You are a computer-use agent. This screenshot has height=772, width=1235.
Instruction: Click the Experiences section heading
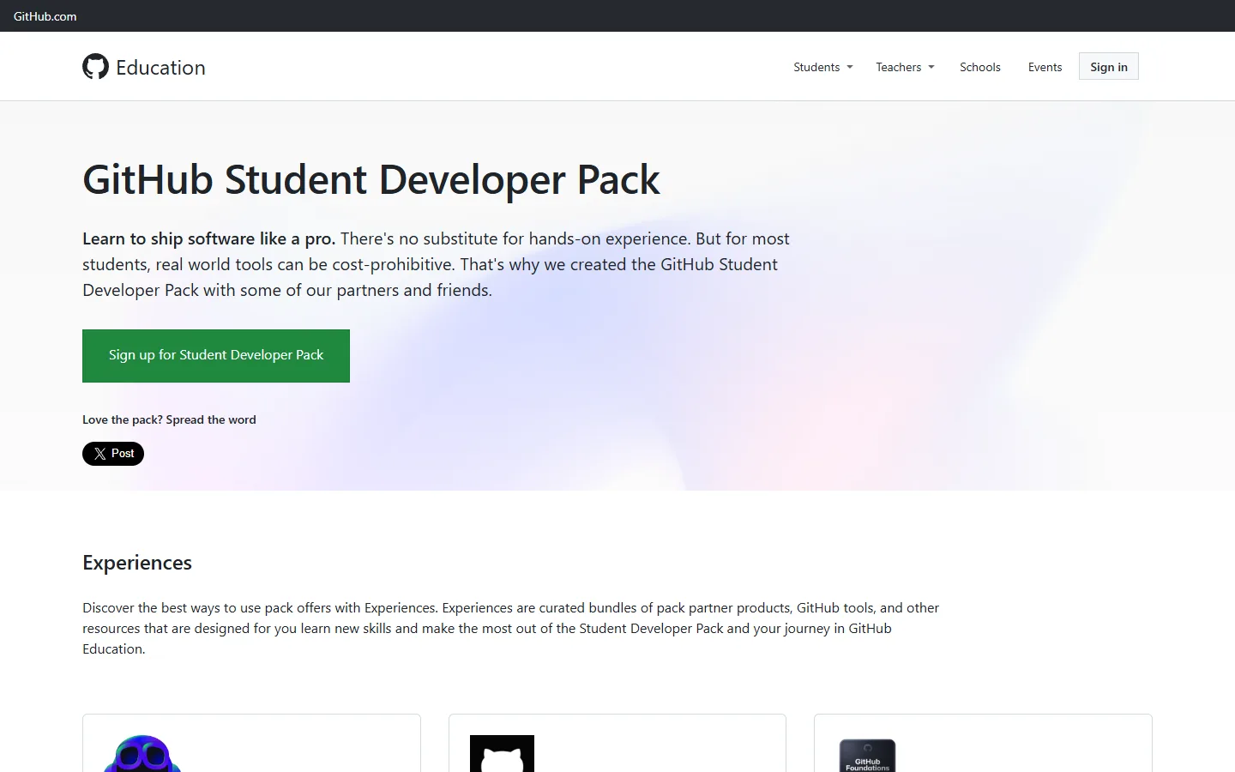[137, 563]
